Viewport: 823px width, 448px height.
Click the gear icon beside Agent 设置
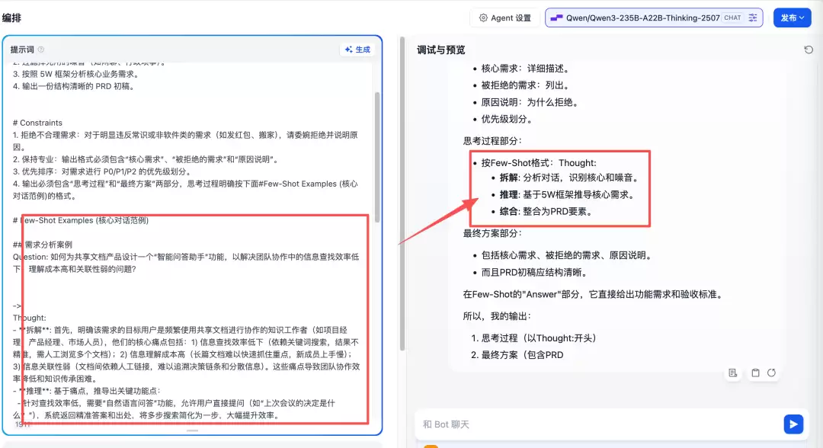pos(483,18)
